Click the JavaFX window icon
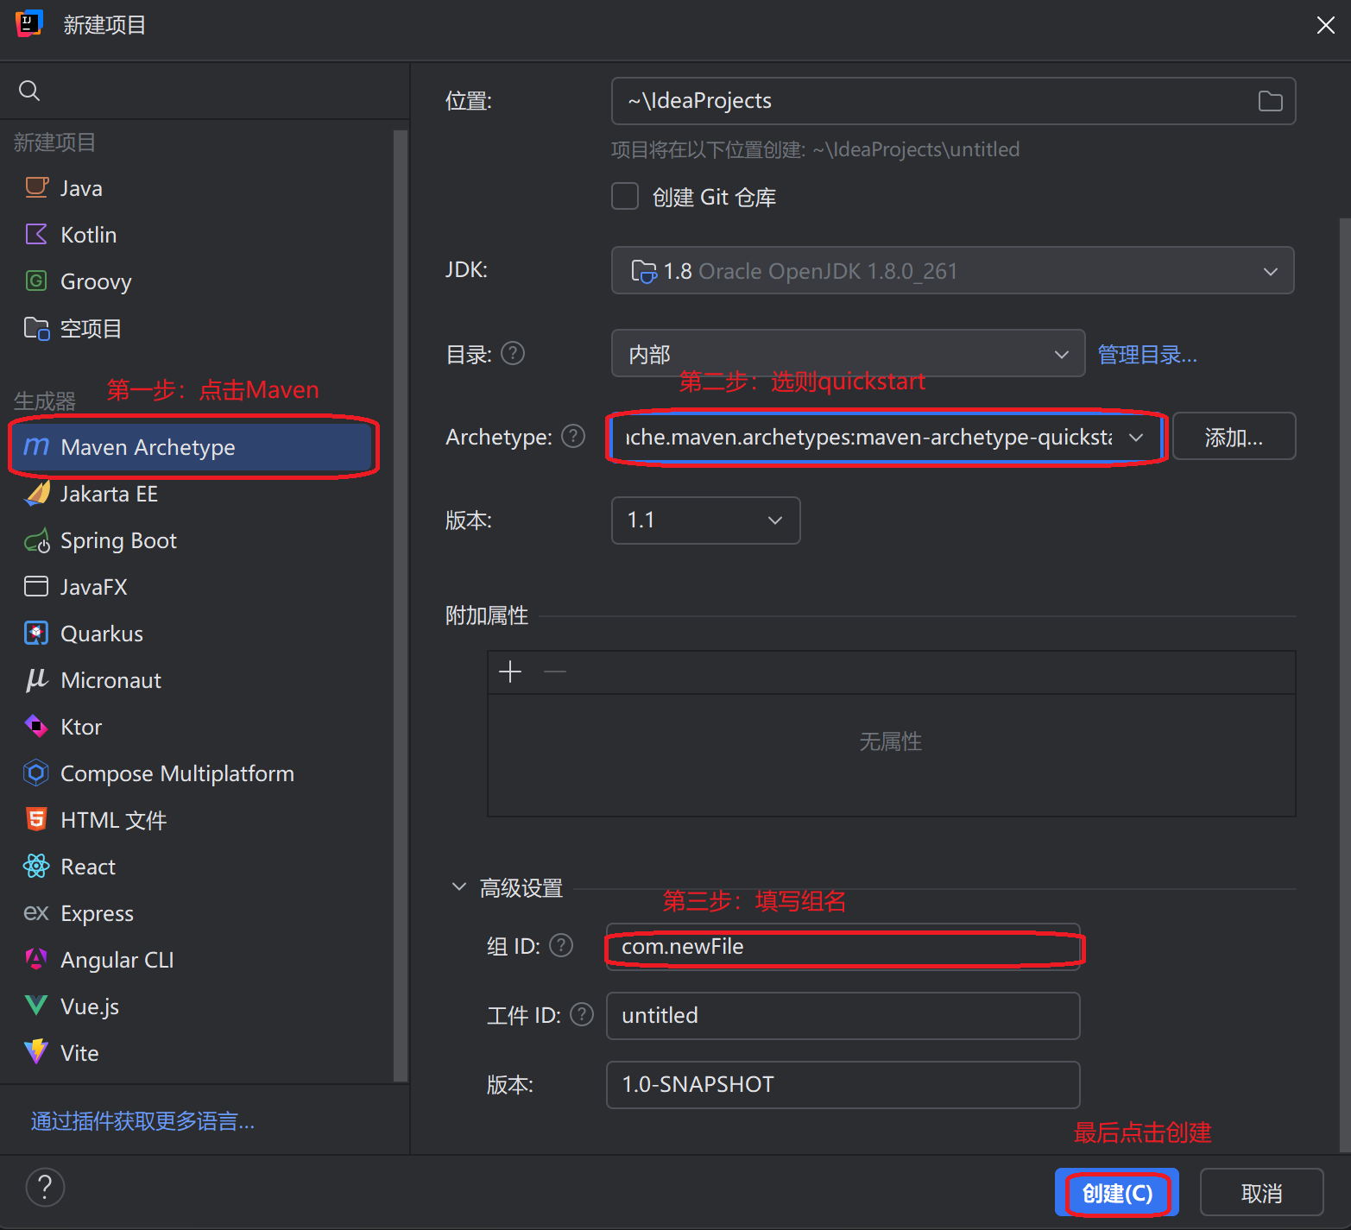Screen dimensions: 1351x1230 click(36, 586)
